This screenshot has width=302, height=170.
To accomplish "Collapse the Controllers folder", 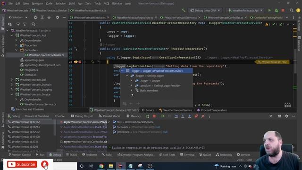I will point(16,50).
